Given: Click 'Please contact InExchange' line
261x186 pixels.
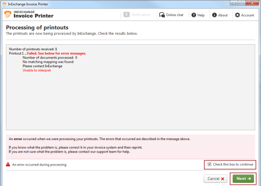Looking at the screenshot, I should click(x=43, y=66).
